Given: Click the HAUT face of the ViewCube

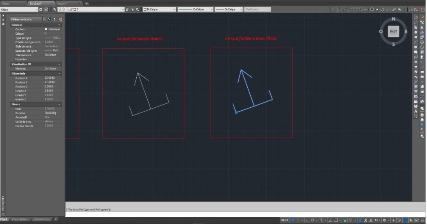Looking at the screenshot, I should (393, 31).
